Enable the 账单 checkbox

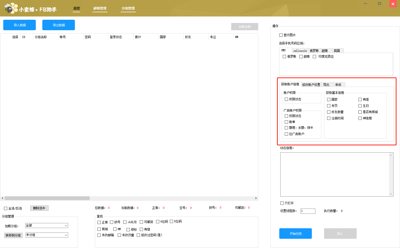click(x=286, y=122)
